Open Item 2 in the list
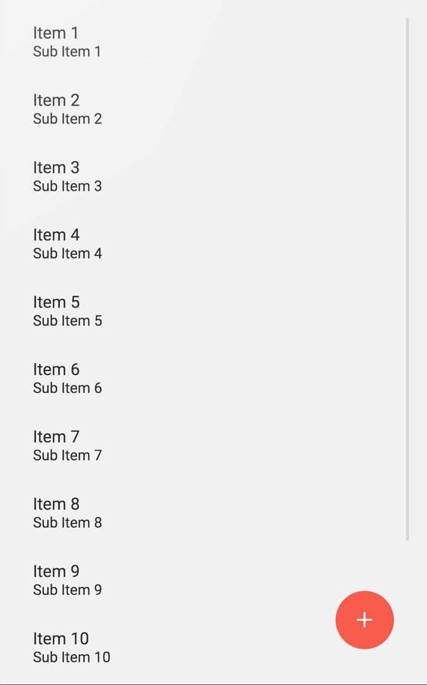Screen dimensions: 427x685 [56, 100]
